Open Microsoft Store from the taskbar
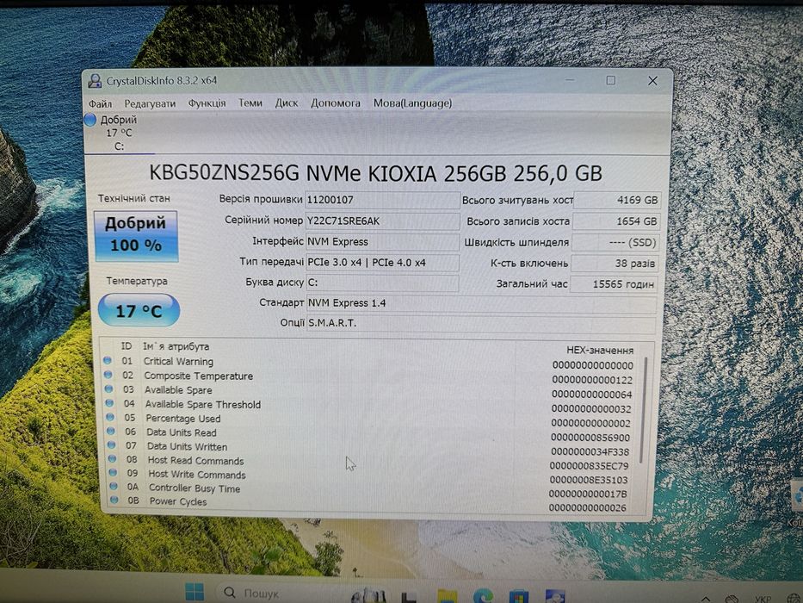 tap(518, 596)
